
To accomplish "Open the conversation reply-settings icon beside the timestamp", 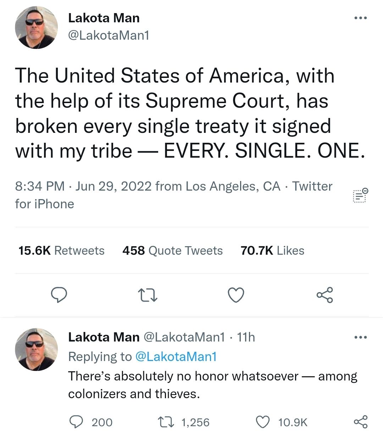I will (x=360, y=195).
